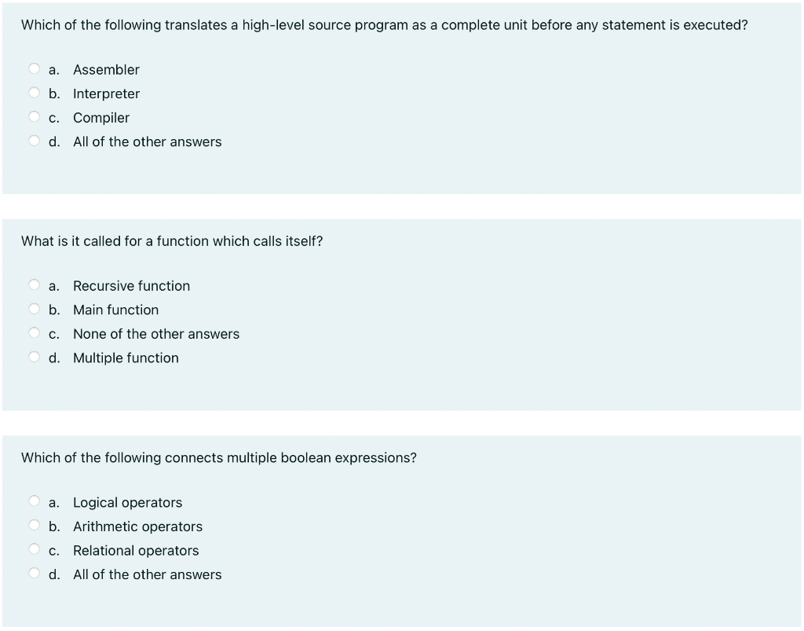Select option b Interpreter
The height and width of the screenshot is (631, 804).
tap(34, 92)
